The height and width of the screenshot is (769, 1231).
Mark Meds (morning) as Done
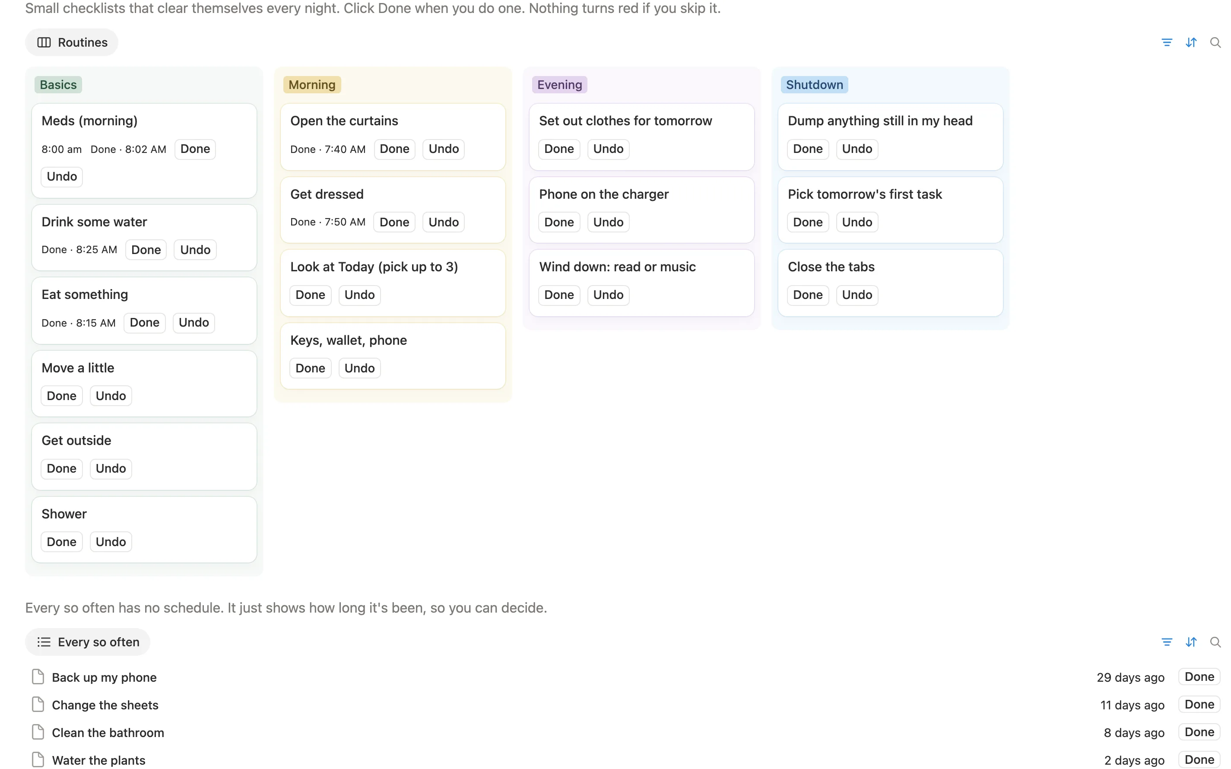(x=195, y=149)
